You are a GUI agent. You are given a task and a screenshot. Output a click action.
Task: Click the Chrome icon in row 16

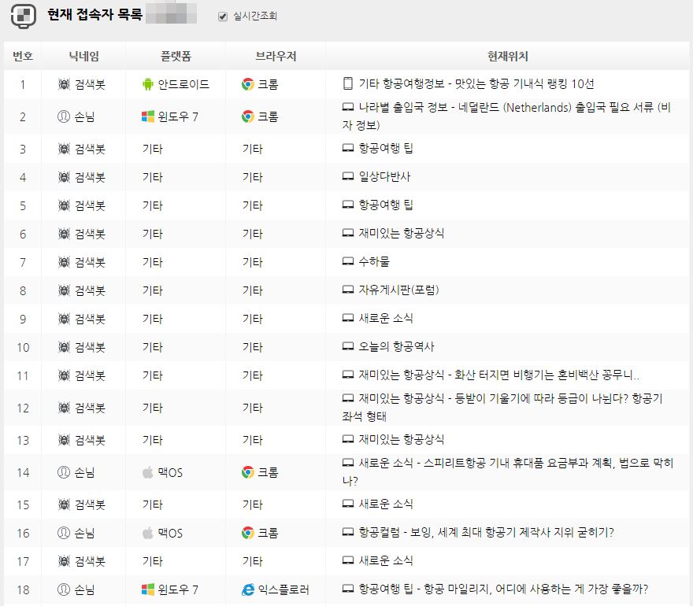[248, 533]
